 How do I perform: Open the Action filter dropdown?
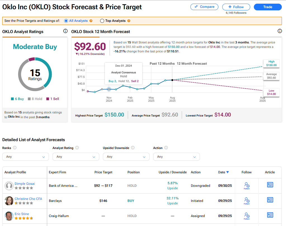176,157
